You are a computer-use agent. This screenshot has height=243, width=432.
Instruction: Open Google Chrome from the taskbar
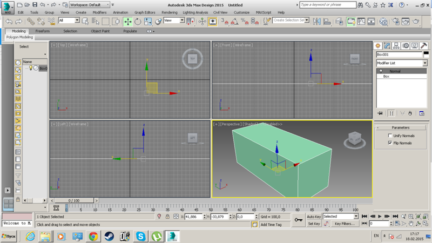point(93,237)
